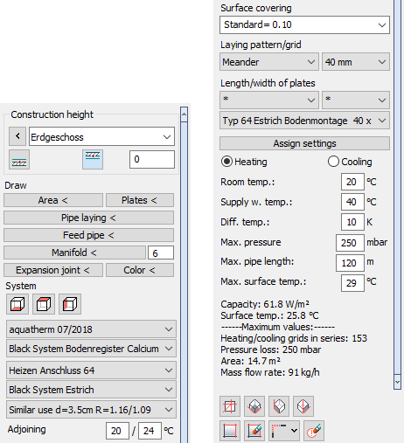This screenshot has height=443, width=404.
Task: Click the cube with red vertical line icon
Action: tap(303, 406)
